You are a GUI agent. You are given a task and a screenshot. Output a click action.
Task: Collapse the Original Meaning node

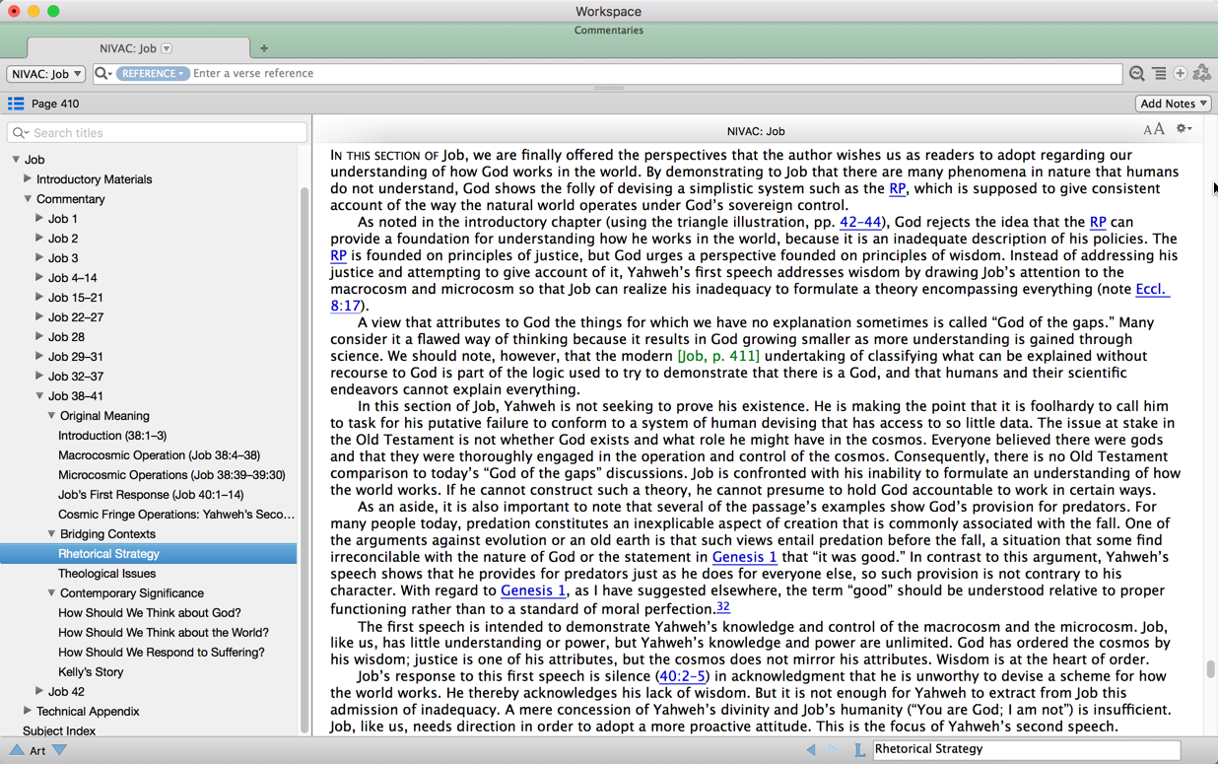51,415
